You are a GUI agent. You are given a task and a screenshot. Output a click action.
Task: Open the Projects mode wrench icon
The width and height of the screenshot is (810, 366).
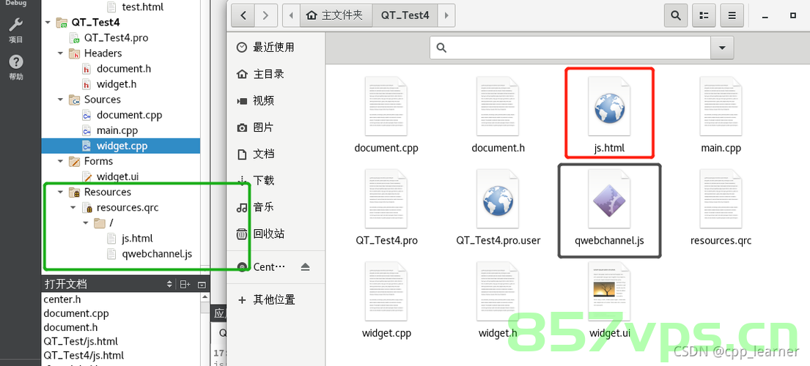pos(16,24)
